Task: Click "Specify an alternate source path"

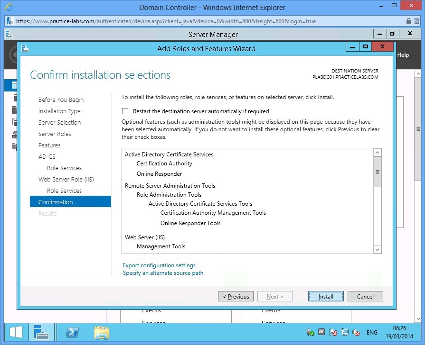Action: (163, 273)
